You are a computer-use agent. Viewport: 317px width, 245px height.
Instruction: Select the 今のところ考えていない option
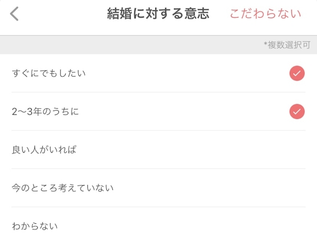(x=158, y=188)
